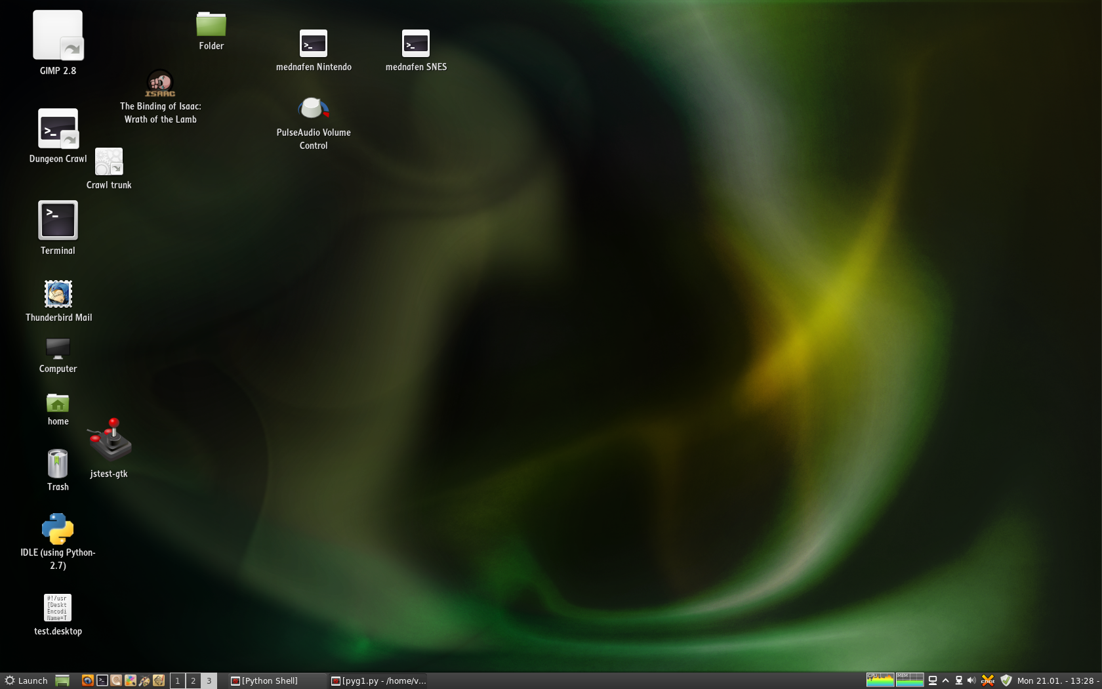This screenshot has height=689, width=1102.
Task: Open the Firefox quick-launch icon in taskbar
Action: point(87,680)
